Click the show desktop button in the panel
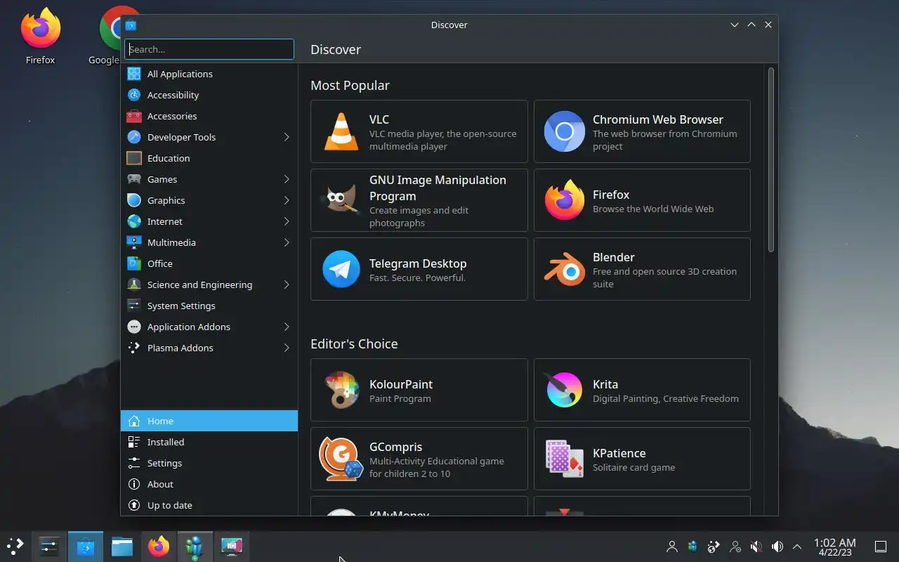The height and width of the screenshot is (562, 899). pos(880,546)
